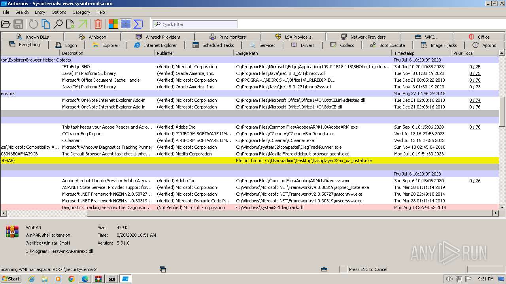
Task: Toggle the Hide Windows entries blue icon
Action: 126,24
